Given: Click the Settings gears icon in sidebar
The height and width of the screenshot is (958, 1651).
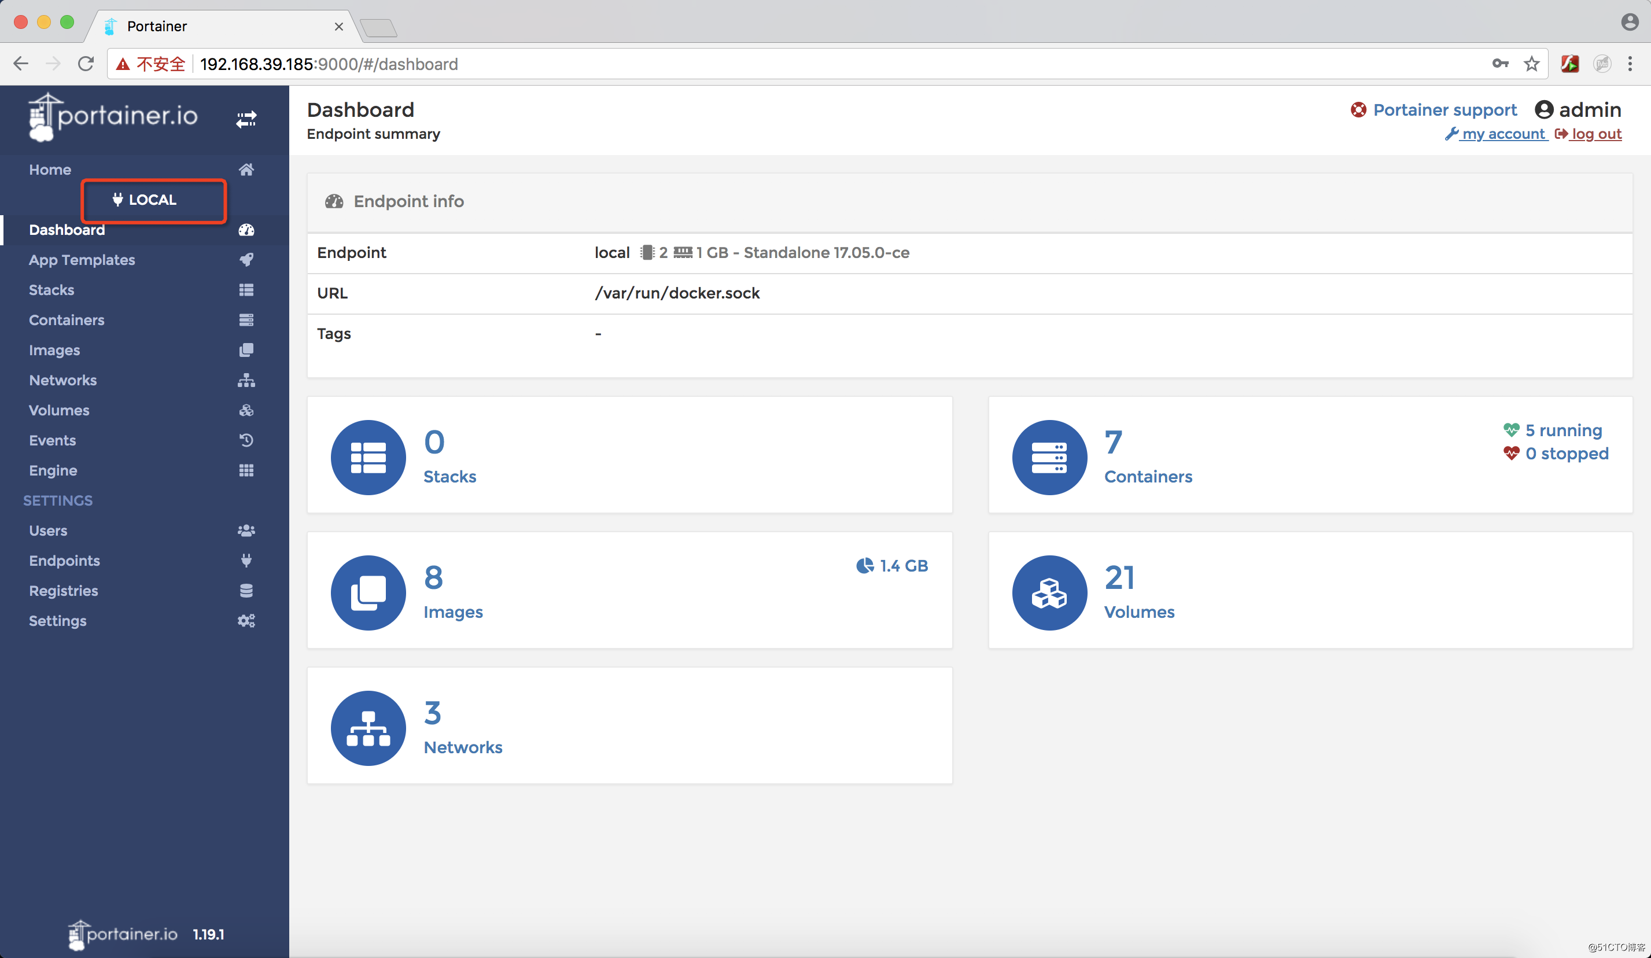Looking at the screenshot, I should [246, 621].
